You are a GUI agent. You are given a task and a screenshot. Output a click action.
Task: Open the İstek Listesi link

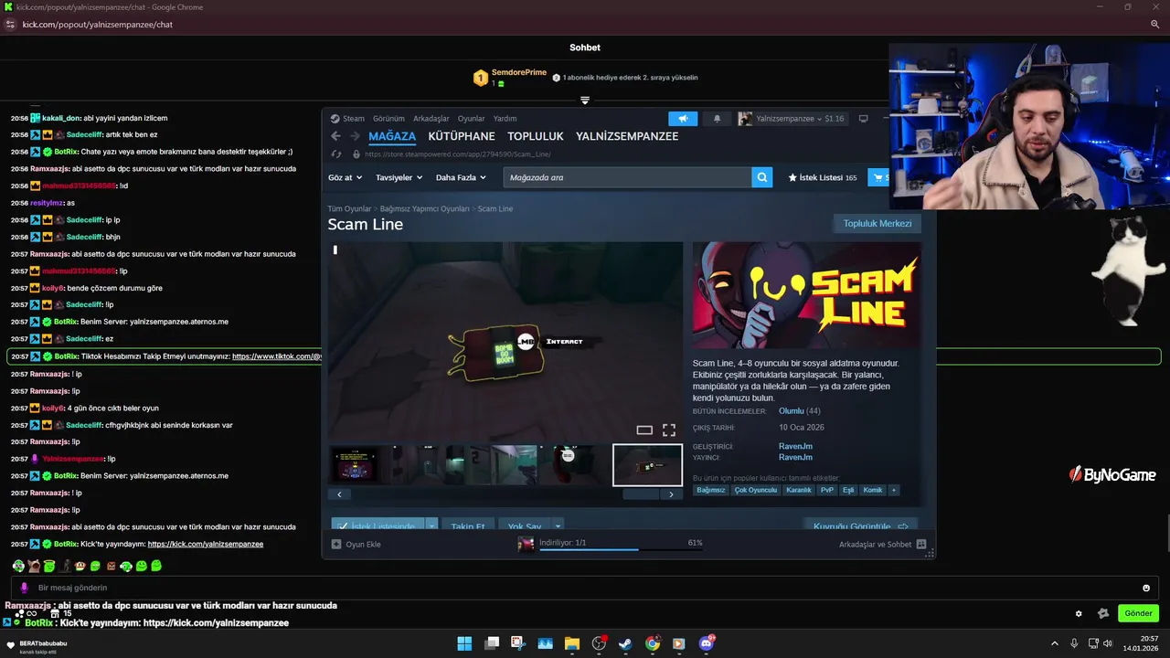pyautogui.click(x=823, y=177)
